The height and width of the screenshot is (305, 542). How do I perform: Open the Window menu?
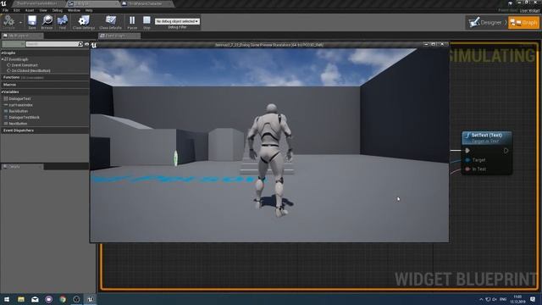click(74, 10)
